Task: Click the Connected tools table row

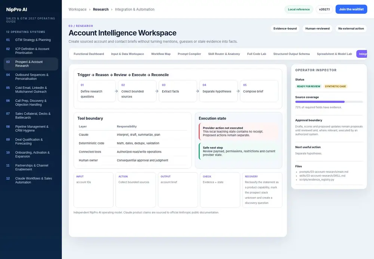Action: (x=133, y=152)
